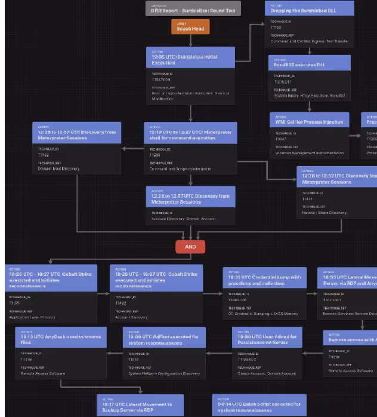This screenshot has height=417, width=377.
Task: Select Discovery header above Domain Trust Discovery
Action: [x=77, y=133]
